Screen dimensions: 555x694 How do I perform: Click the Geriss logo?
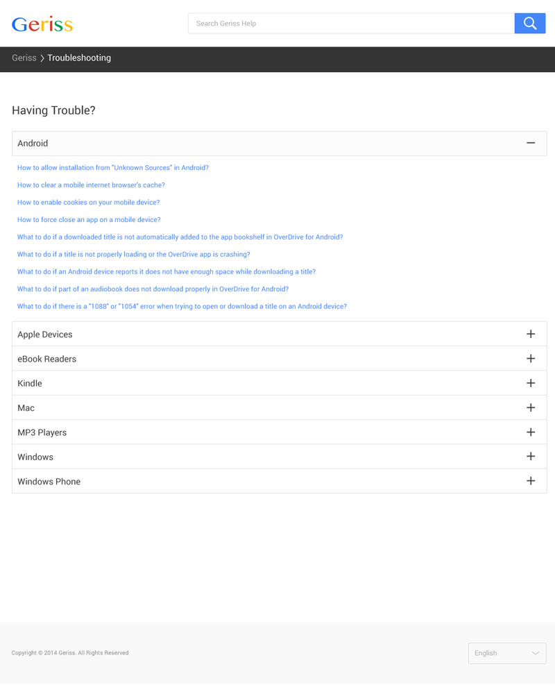click(42, 24)
